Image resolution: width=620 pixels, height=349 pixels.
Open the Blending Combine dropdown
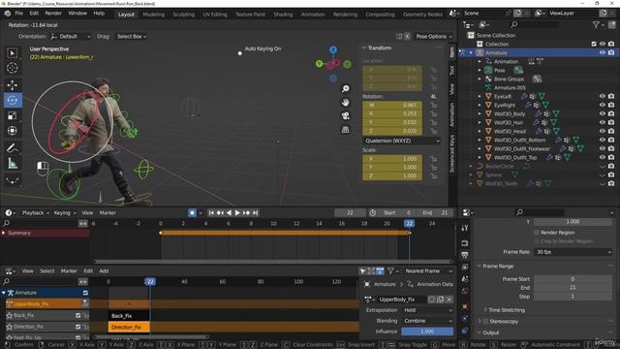tap(427, 321)
